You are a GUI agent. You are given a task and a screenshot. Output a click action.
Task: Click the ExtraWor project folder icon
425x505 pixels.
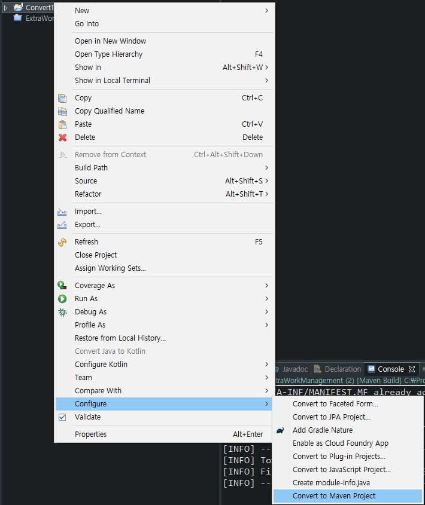click(x=18, y=18)
